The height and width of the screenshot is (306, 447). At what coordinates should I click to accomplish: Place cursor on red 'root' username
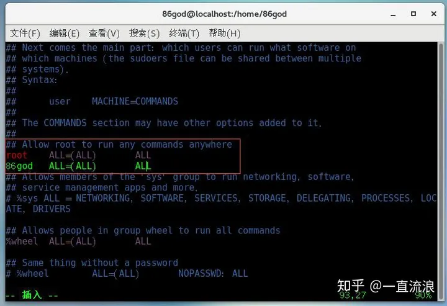(x=17, y=155)
